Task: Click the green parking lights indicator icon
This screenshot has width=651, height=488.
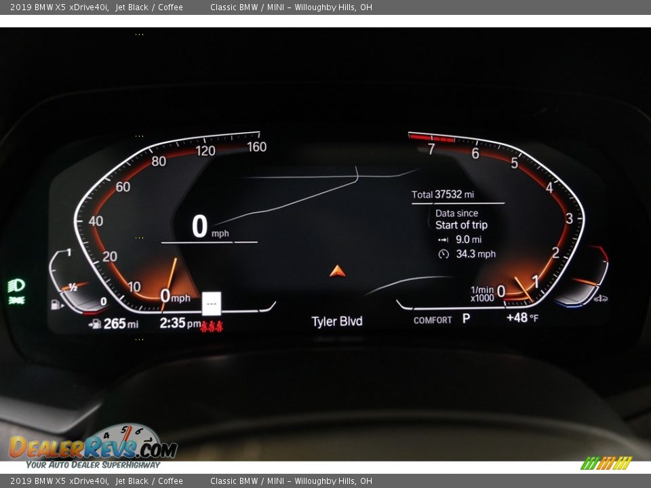Action: (x=16, y=300)
